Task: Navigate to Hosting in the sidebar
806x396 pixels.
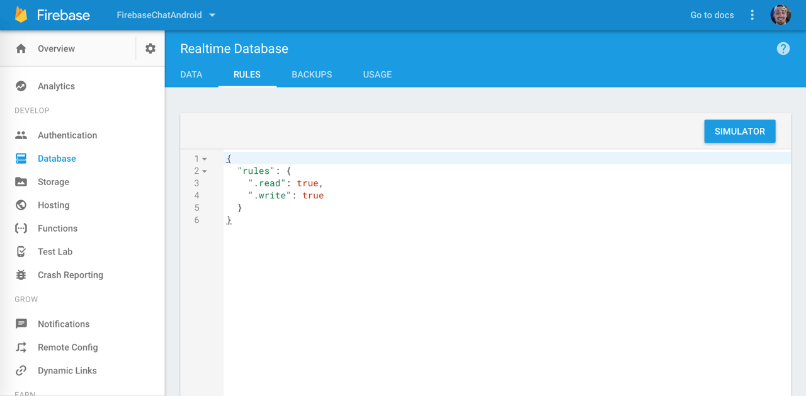Action: click(54, 205)
